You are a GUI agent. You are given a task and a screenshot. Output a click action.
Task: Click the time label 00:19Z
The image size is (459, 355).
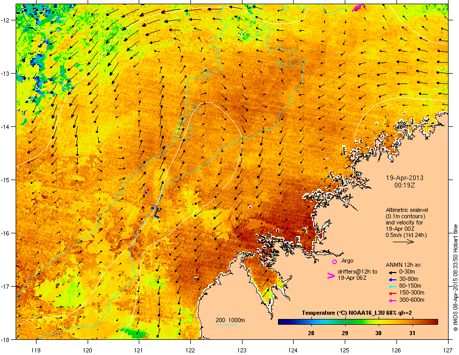[405, 185]
